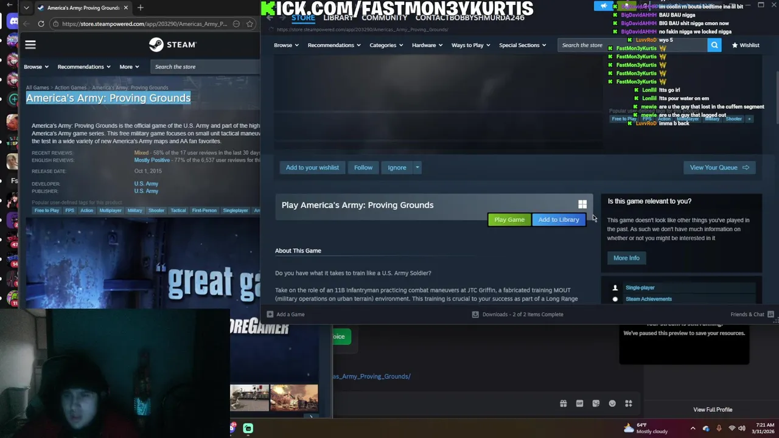Switch to the COMMUNITY tab in Steam client
Image resolution: width=779 pixels, height=438 pixels.
[384, 18]
